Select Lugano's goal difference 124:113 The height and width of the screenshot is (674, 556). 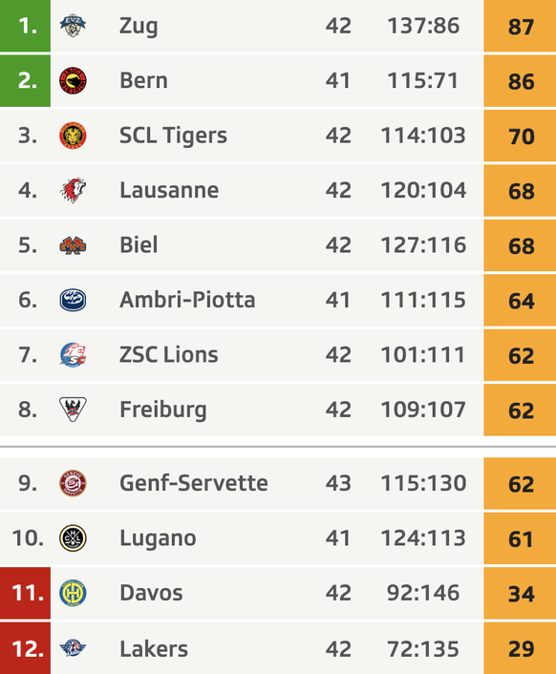423,538
